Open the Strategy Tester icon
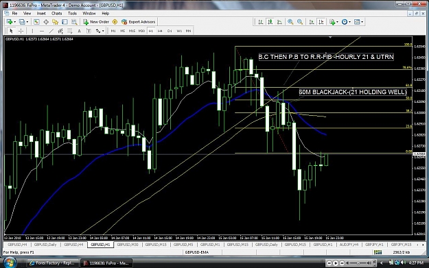This screenshot has height=268, width=429. [x=74, y=22]
